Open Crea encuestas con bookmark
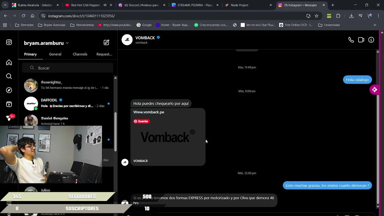The width and height of the screenshot is (384, 216). click(x=211, y=25)
